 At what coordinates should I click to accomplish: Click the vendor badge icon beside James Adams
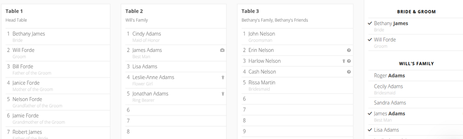click(222, 50)
